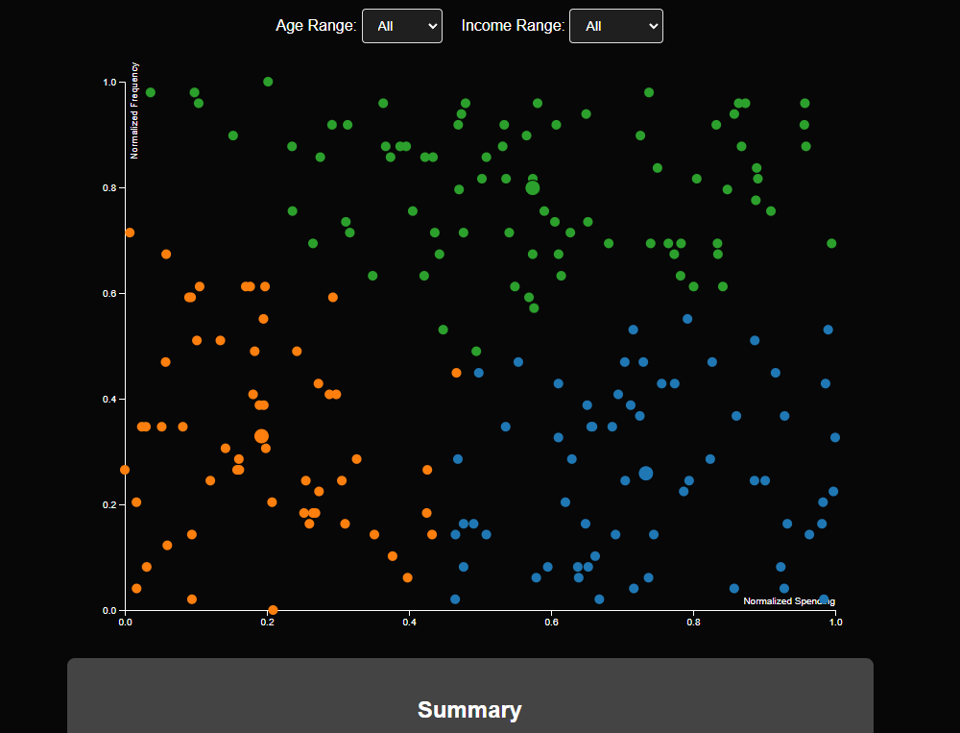Select the orange point sitting on the x-axis
960x733 pixels.
(273, 610)
